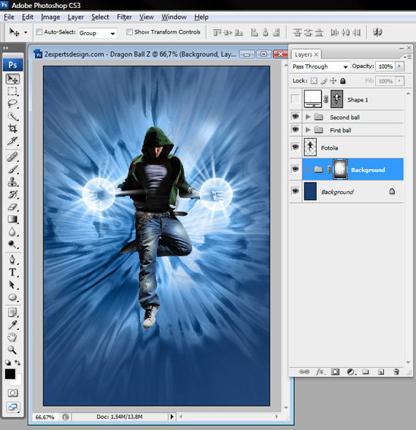This screenshot has height=430, width=416.
Task: Select the Blur tool
Action: tap(12, 231)
